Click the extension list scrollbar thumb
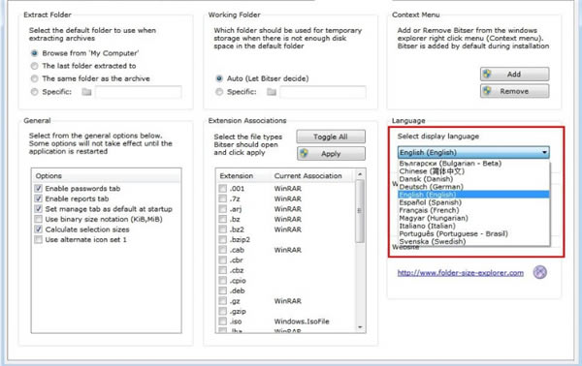Screen dimensions: 582x366 [x=360, y=211]
